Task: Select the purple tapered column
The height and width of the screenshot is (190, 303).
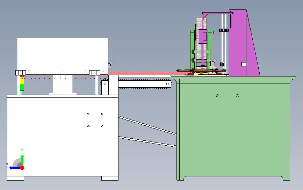Action: click(x=244, y=43)
